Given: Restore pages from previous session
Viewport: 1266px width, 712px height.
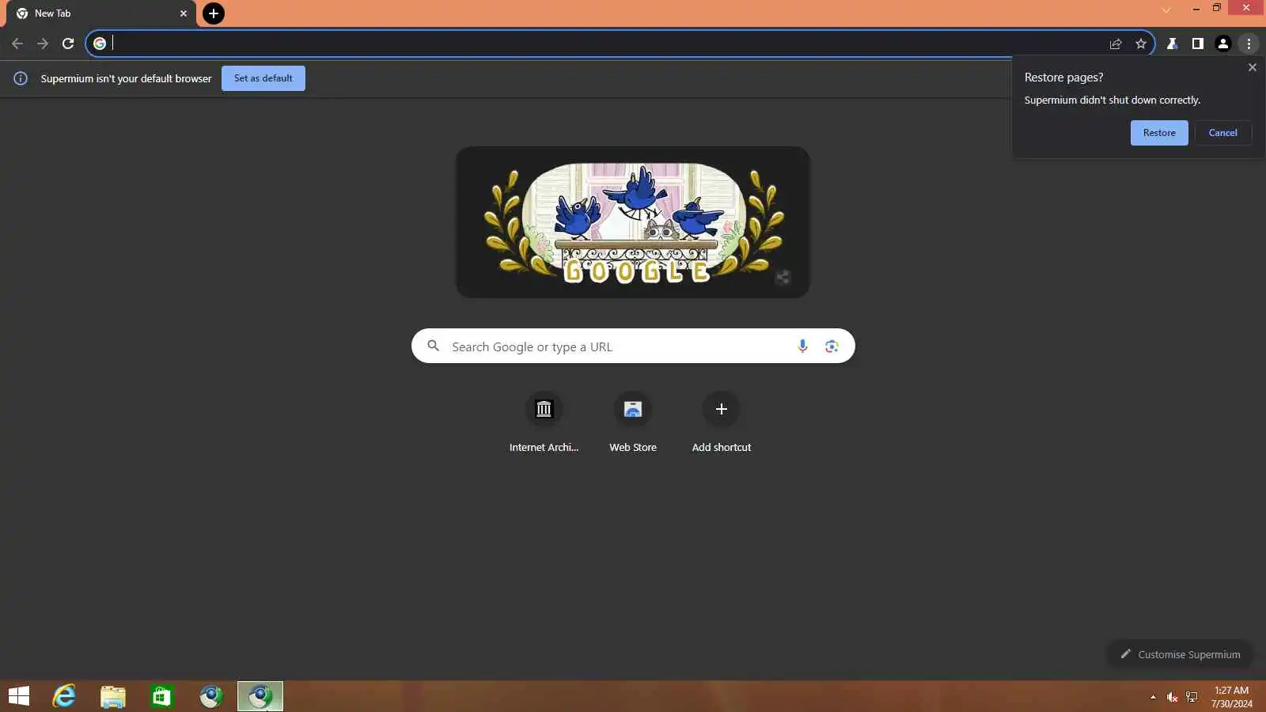Looking at the screenshot, I should pyautogui.click(x=1159, y=133).
